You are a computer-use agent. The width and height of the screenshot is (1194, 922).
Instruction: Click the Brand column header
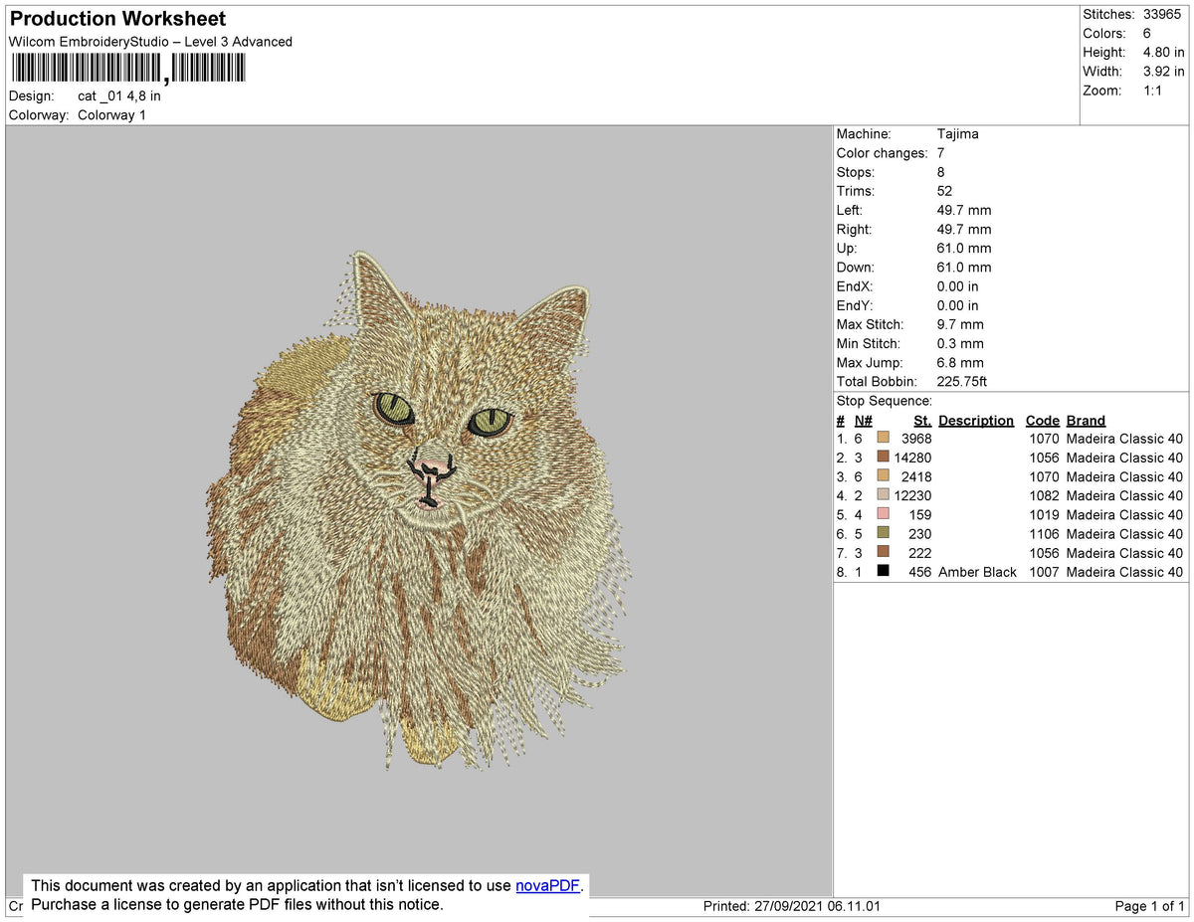(1085, 420)
